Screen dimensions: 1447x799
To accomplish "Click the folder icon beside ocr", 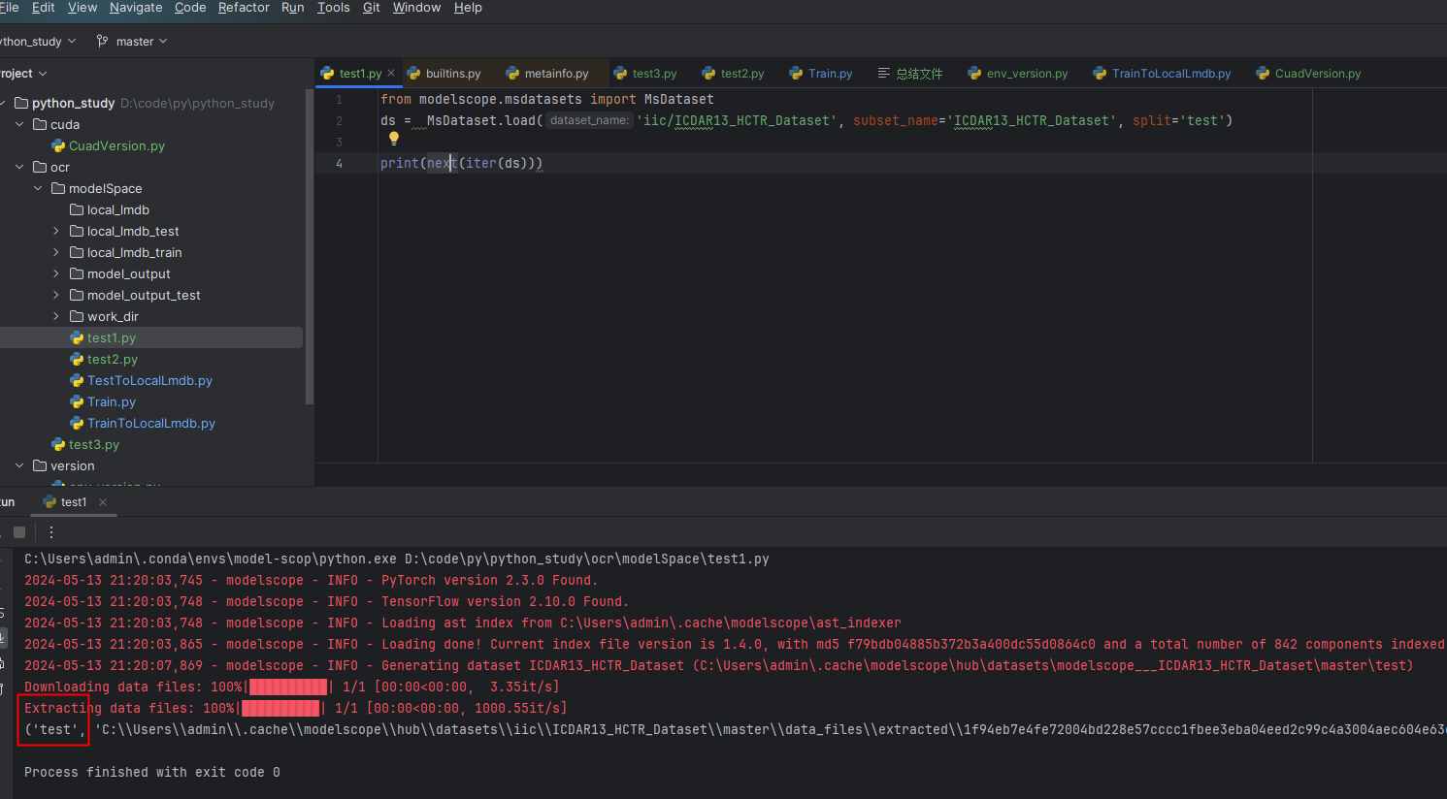I will (x=40, y=167).
